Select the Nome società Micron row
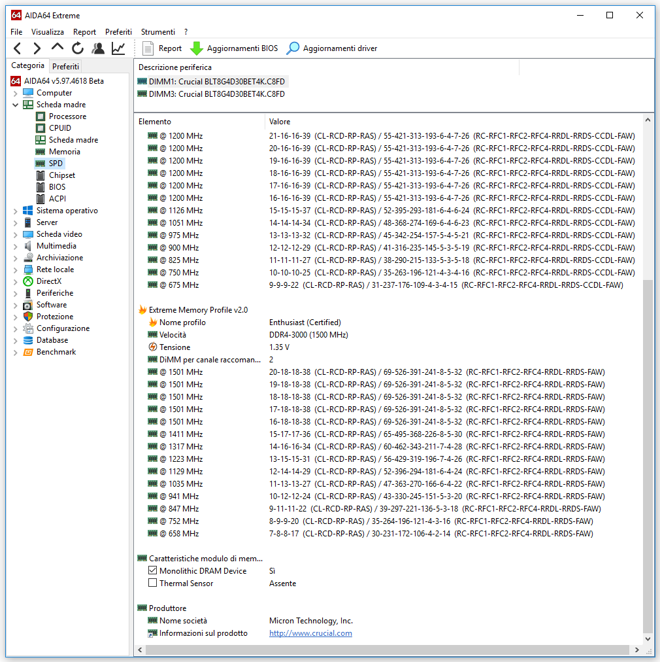The width and height of the screenshot is (660, 662). [250, 621]
